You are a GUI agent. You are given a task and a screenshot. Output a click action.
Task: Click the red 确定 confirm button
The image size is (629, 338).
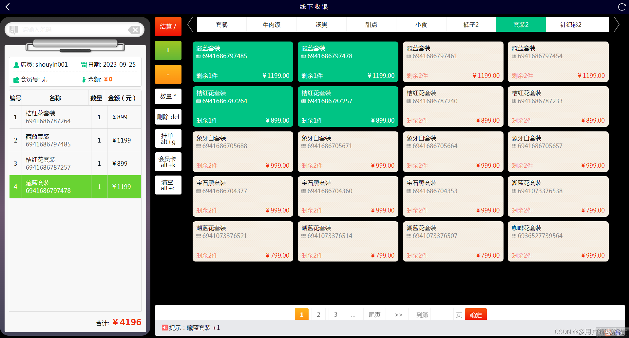click(x=476, y=315)
